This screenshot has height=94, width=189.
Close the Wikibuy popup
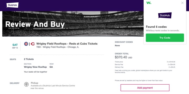pyautogui.click(x=182, y=3)
